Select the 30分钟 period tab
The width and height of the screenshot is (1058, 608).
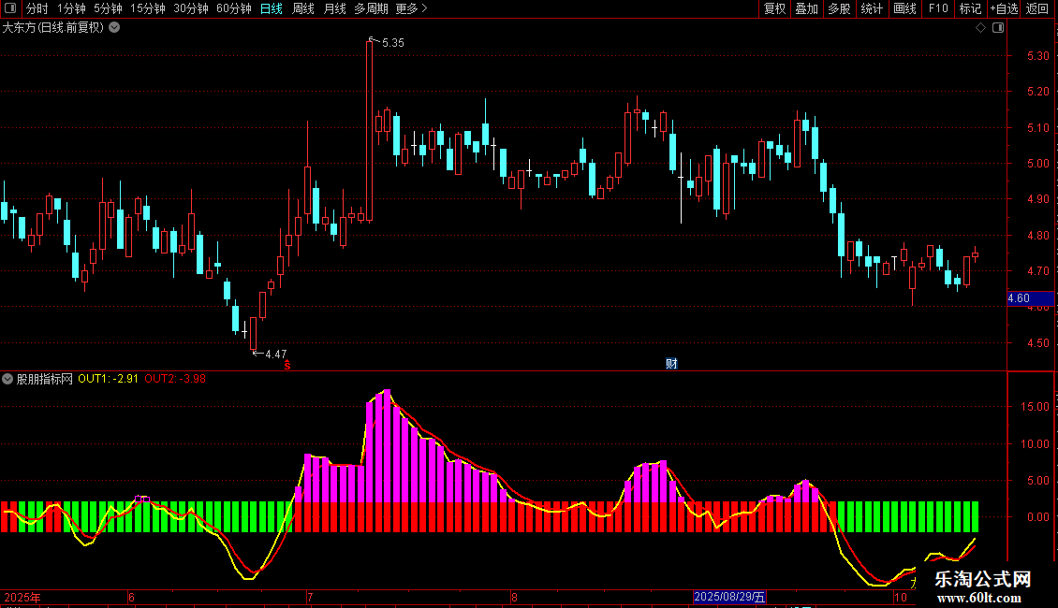tap(191, 8)
